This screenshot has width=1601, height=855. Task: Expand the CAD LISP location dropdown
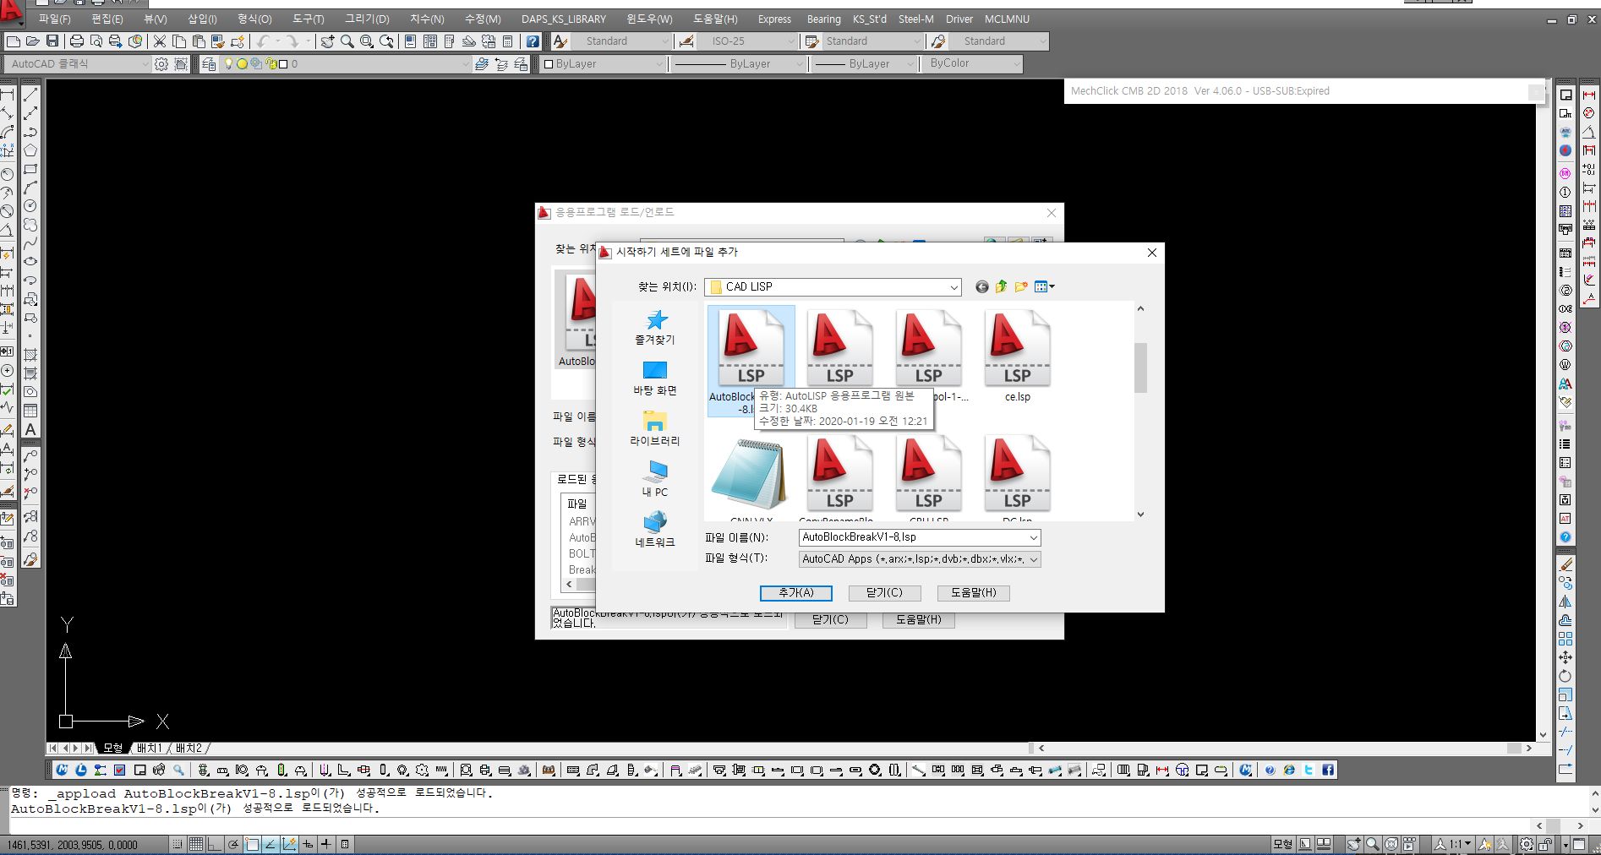click(x=953, y=287)
